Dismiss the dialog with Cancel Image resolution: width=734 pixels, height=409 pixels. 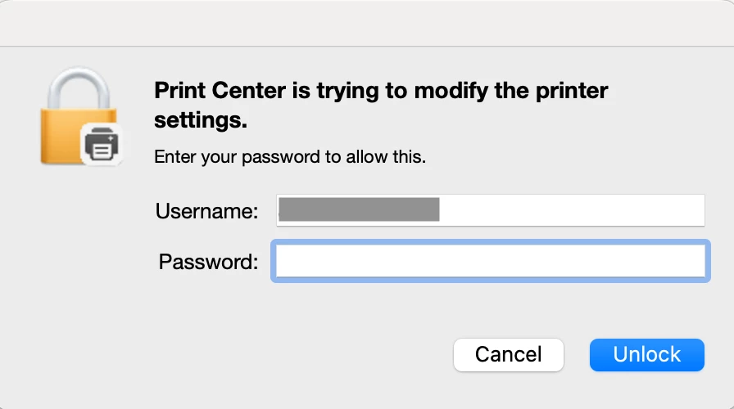tap(509, 355)
